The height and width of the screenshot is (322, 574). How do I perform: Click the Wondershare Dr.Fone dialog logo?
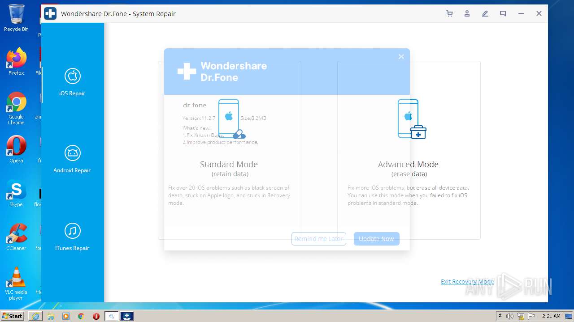[222, 72]
